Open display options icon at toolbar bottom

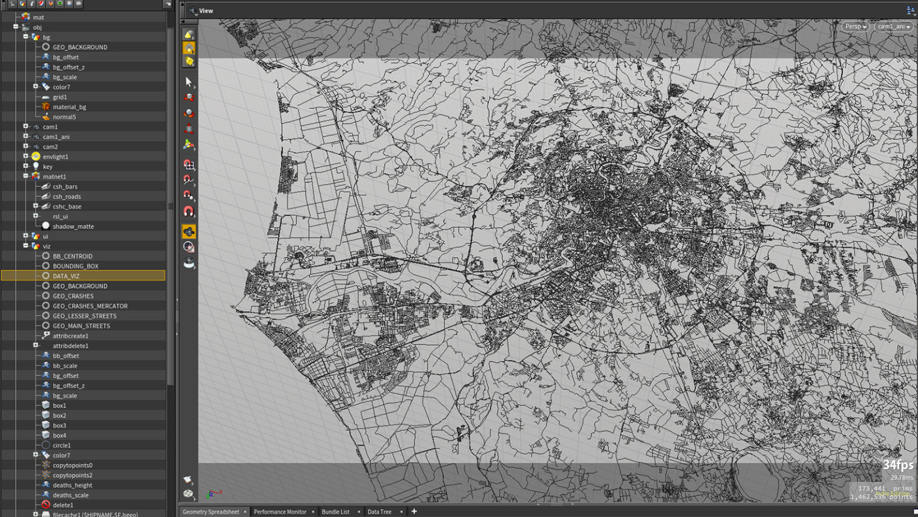[x=189, y=493]
